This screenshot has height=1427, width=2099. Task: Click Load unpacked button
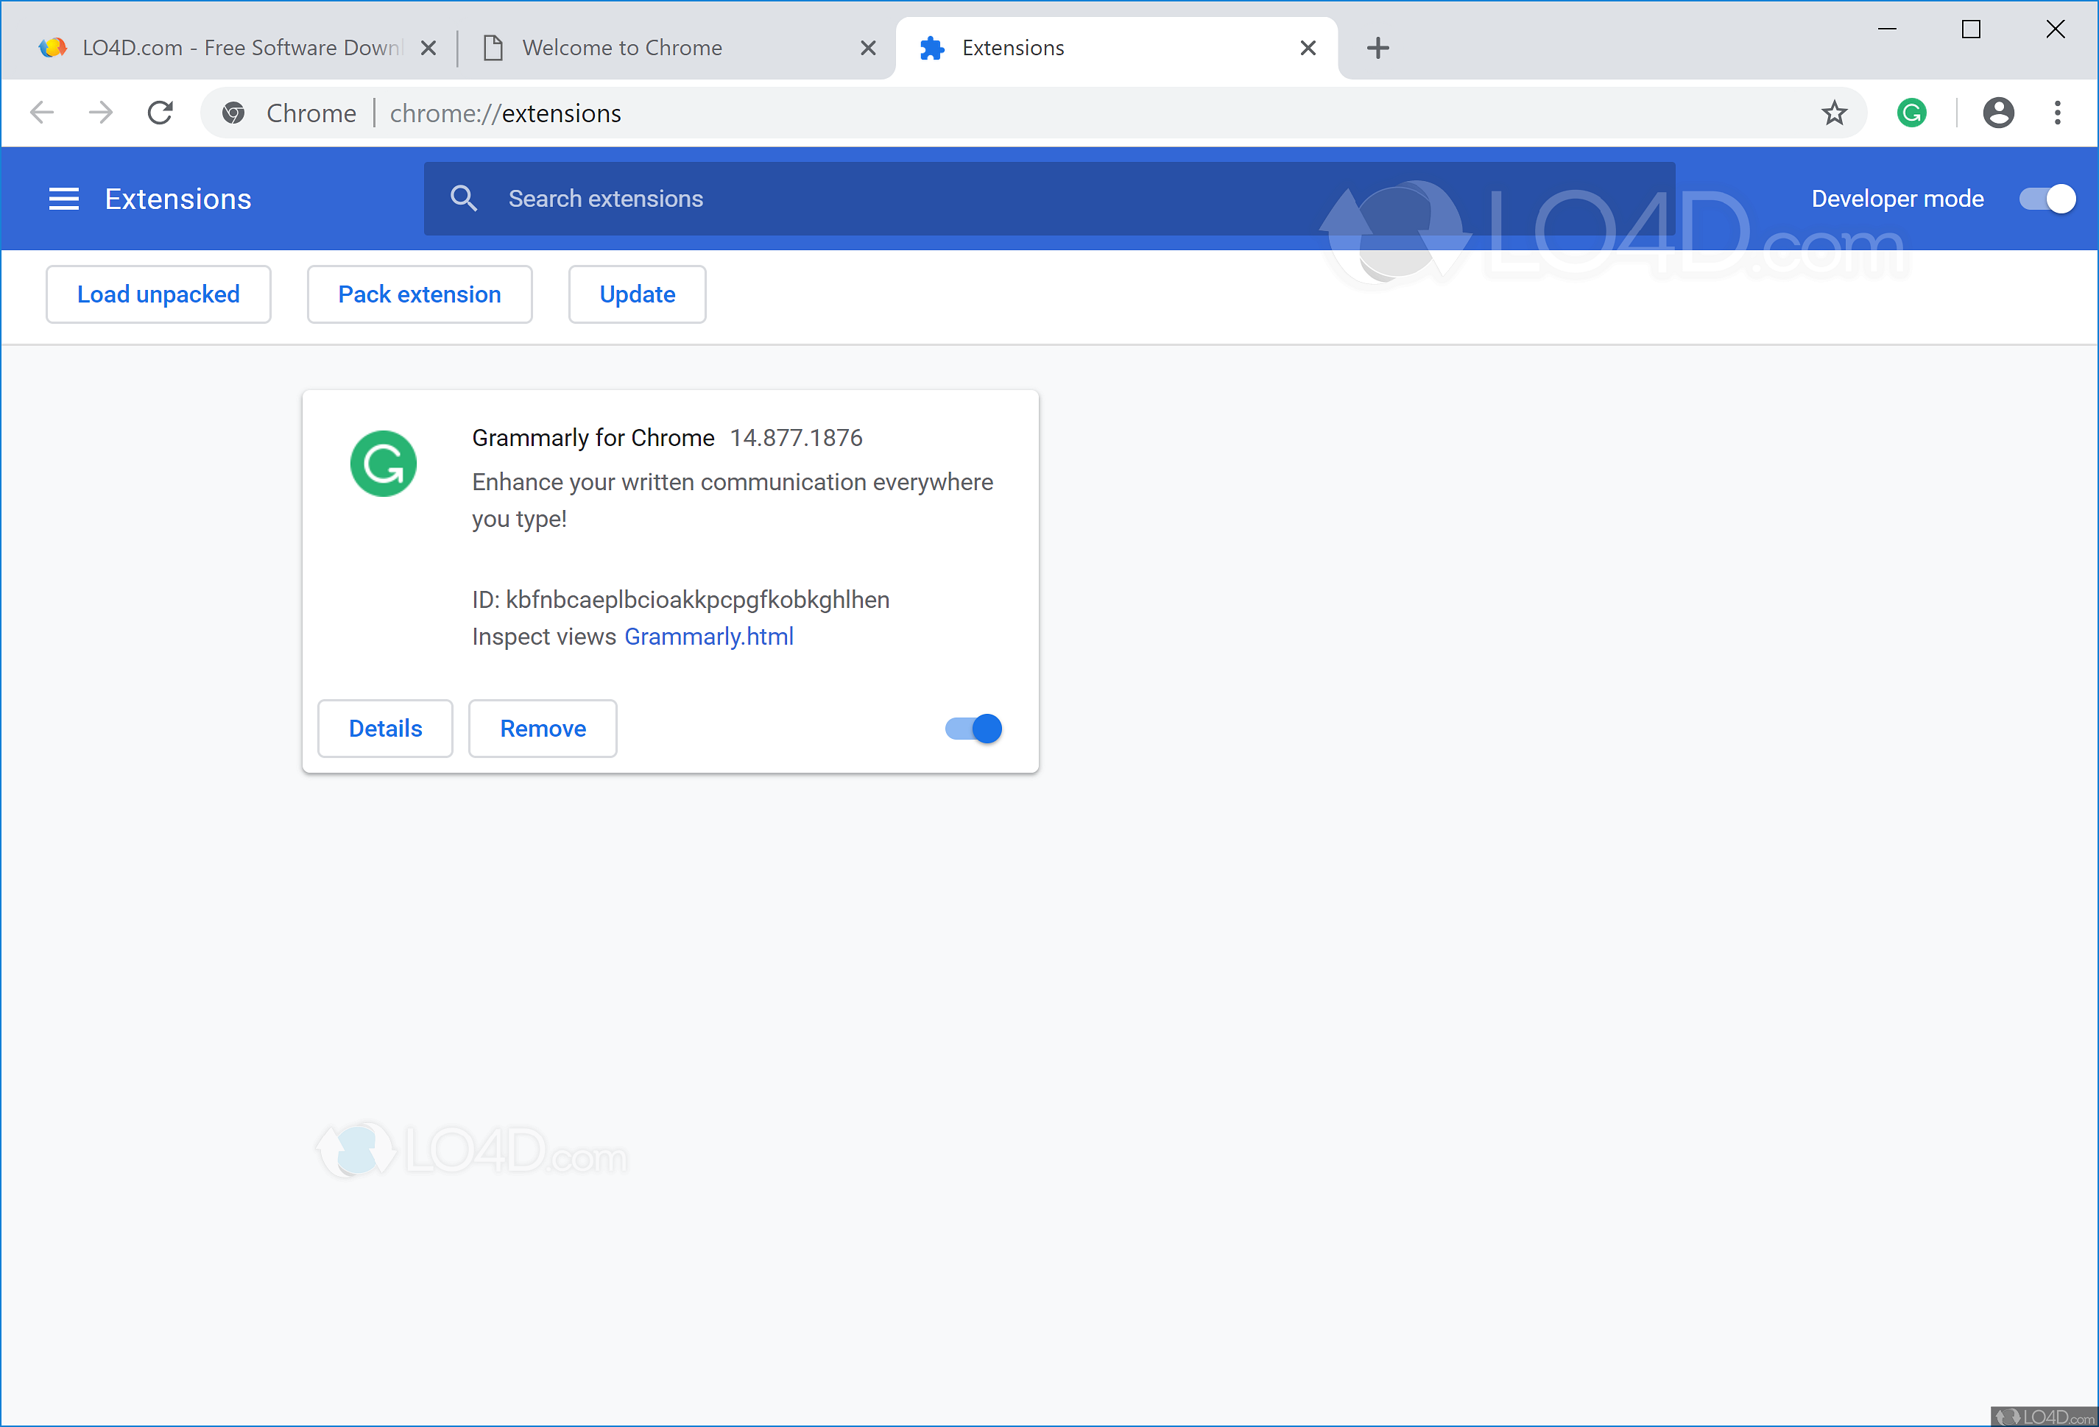[x=158, y=294]
